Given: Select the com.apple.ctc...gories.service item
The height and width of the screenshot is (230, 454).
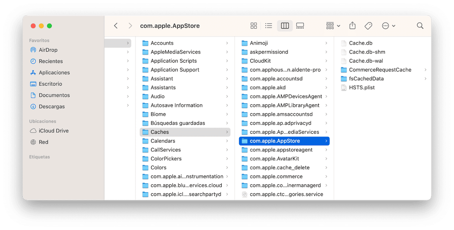Looking at the screenshot, I should tap(284, 194).
